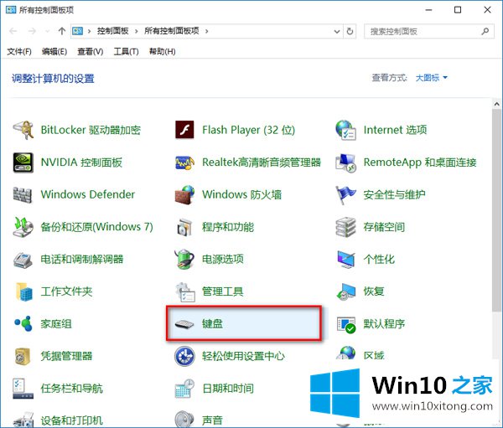Screen dimensions: 503x428
Task: Launch NVIDIA 控制面板 icon
Action: (x=23, y=162)
